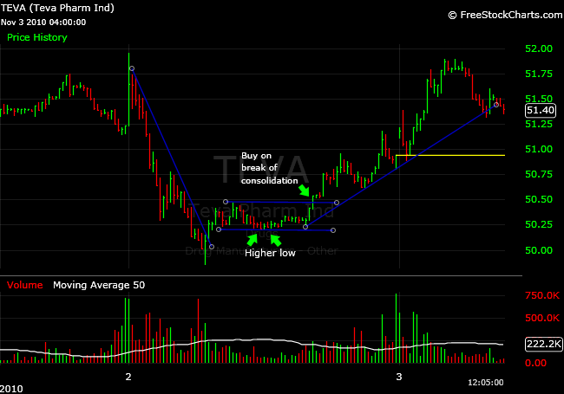The height and width of the screenshot is (394, 564).
Task: Grab trendline handle at top of downtrend line
Action: [132, 68]
